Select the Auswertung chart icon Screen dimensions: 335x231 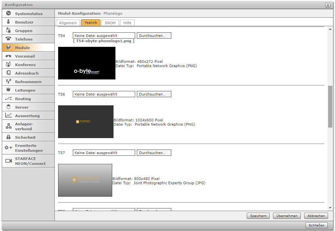pos(9,115)
